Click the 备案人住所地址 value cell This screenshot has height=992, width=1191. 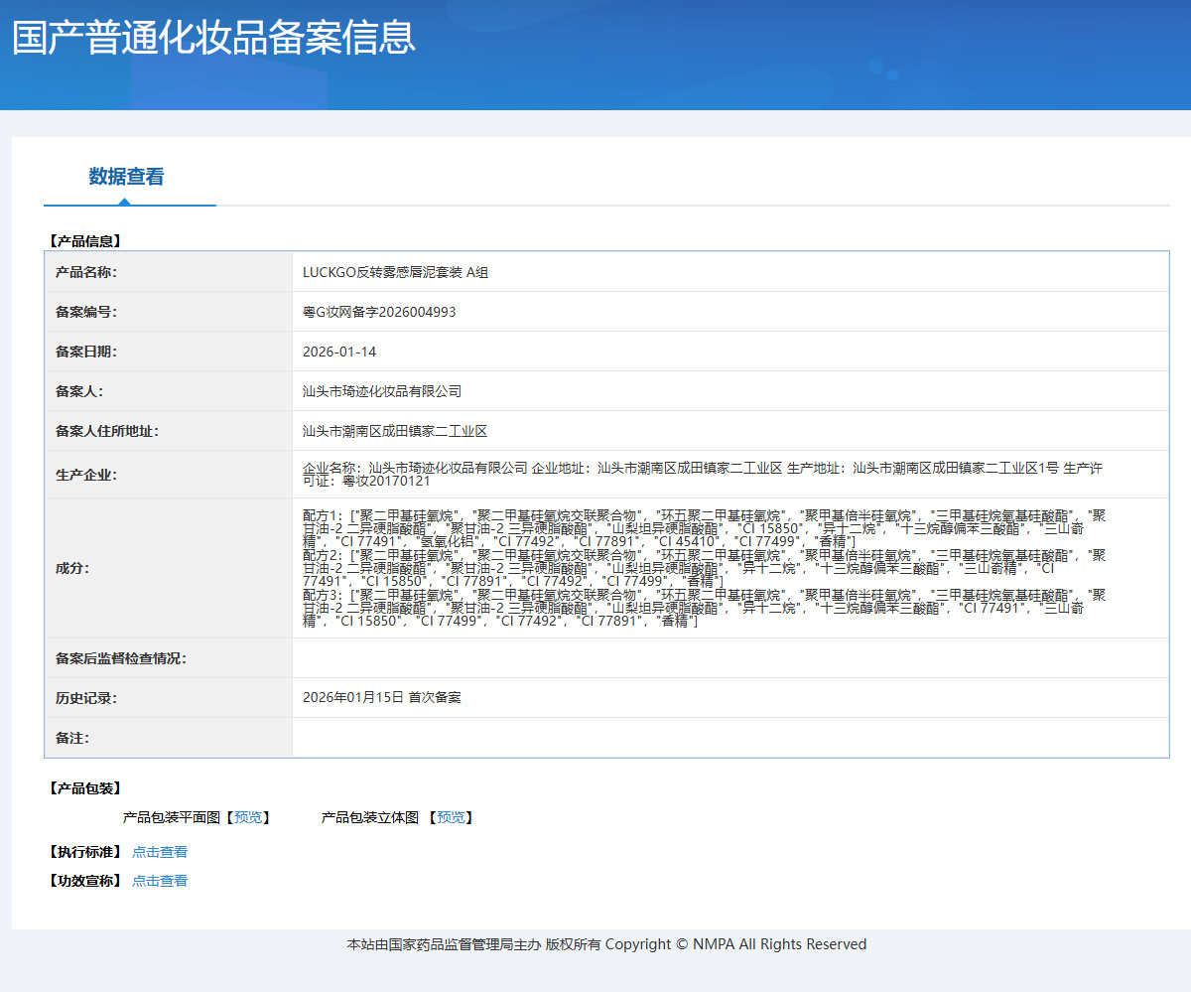point(730,431)
